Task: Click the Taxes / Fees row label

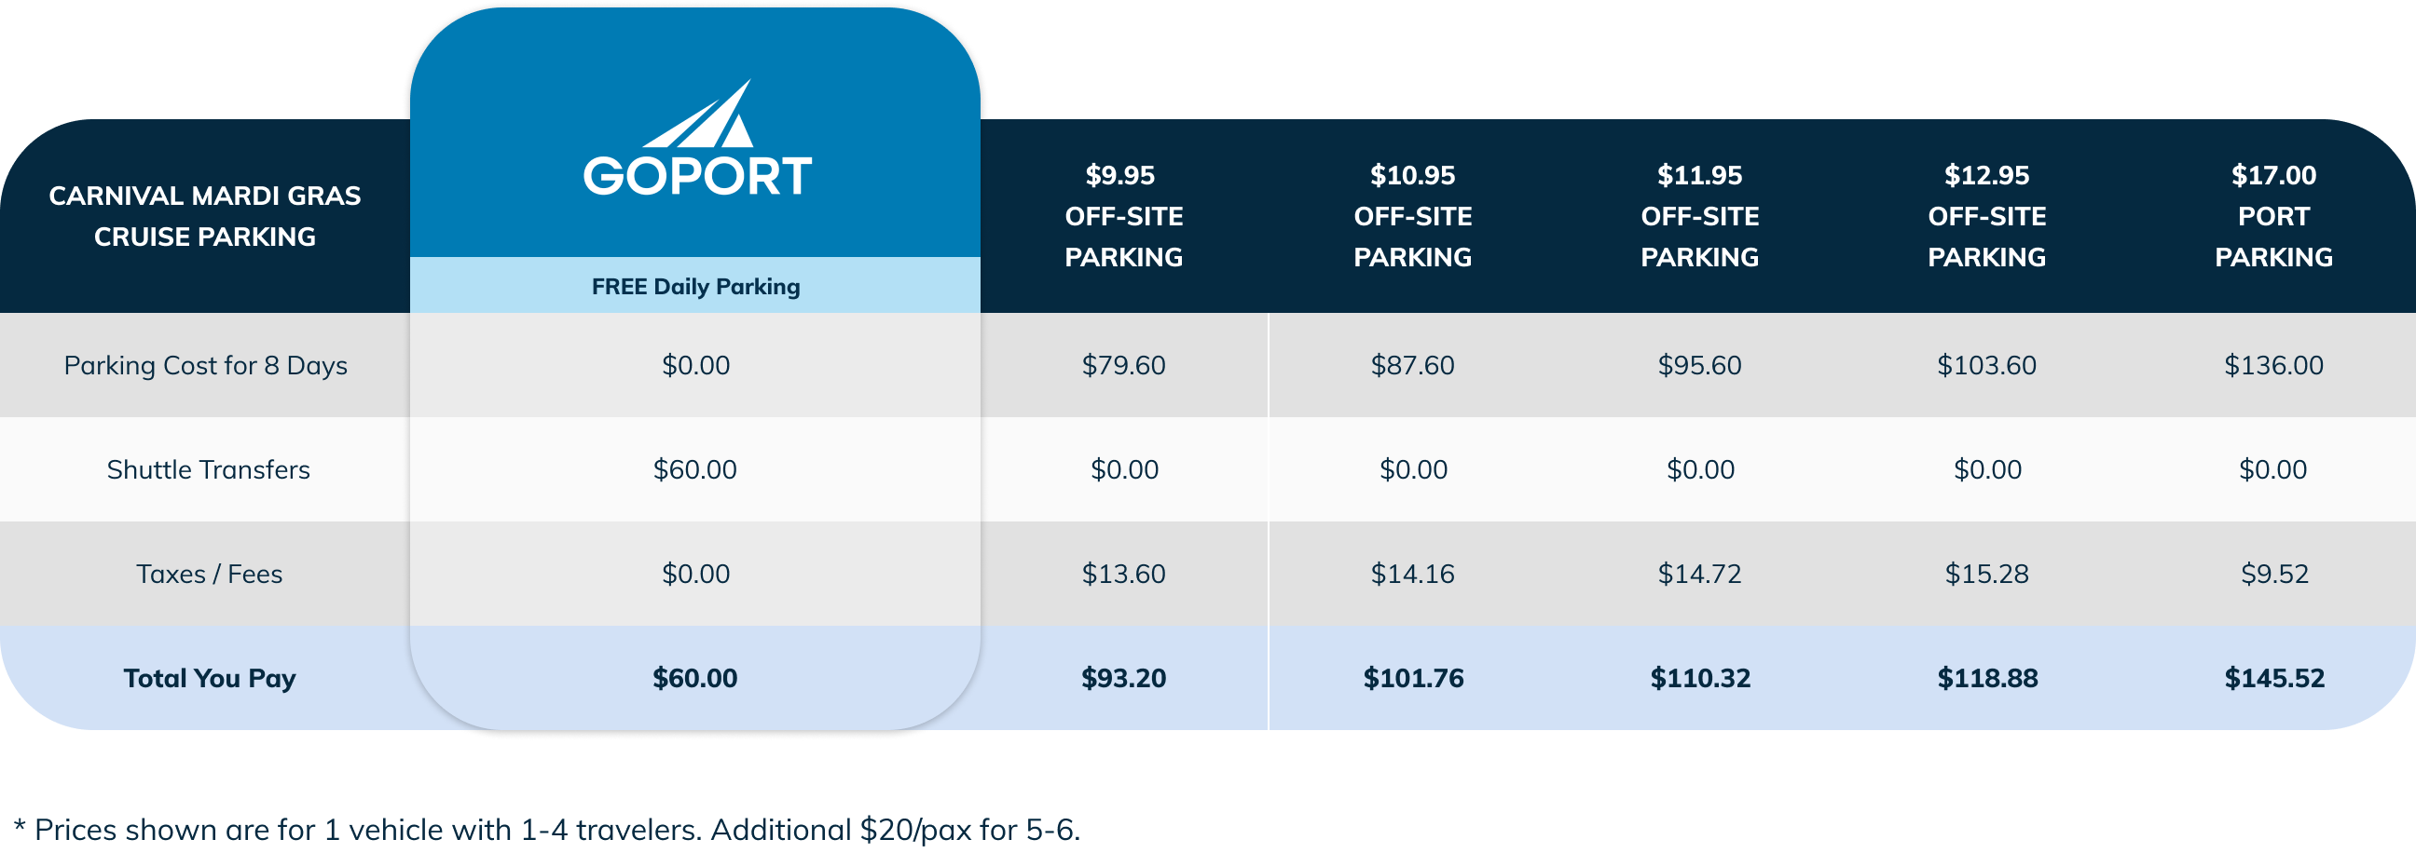Action: 209,573
